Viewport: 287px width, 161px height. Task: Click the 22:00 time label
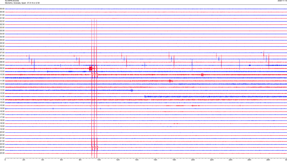2,144
